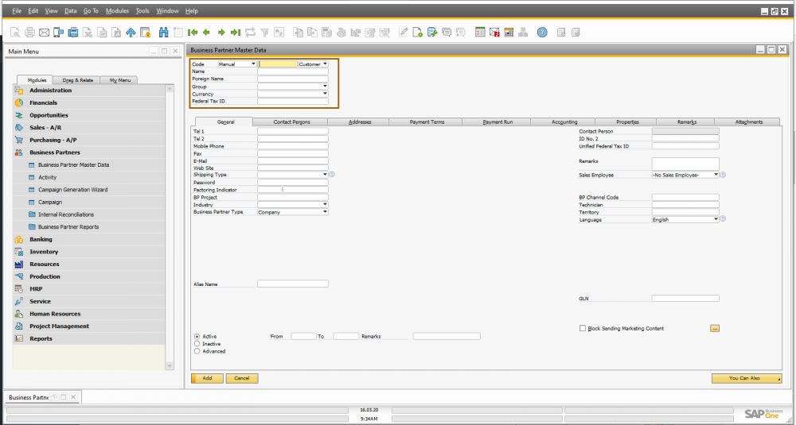This screenshot has height=425, width=796.
Task: Click the Print Preview toolbar icon
Action: point(15,33)
